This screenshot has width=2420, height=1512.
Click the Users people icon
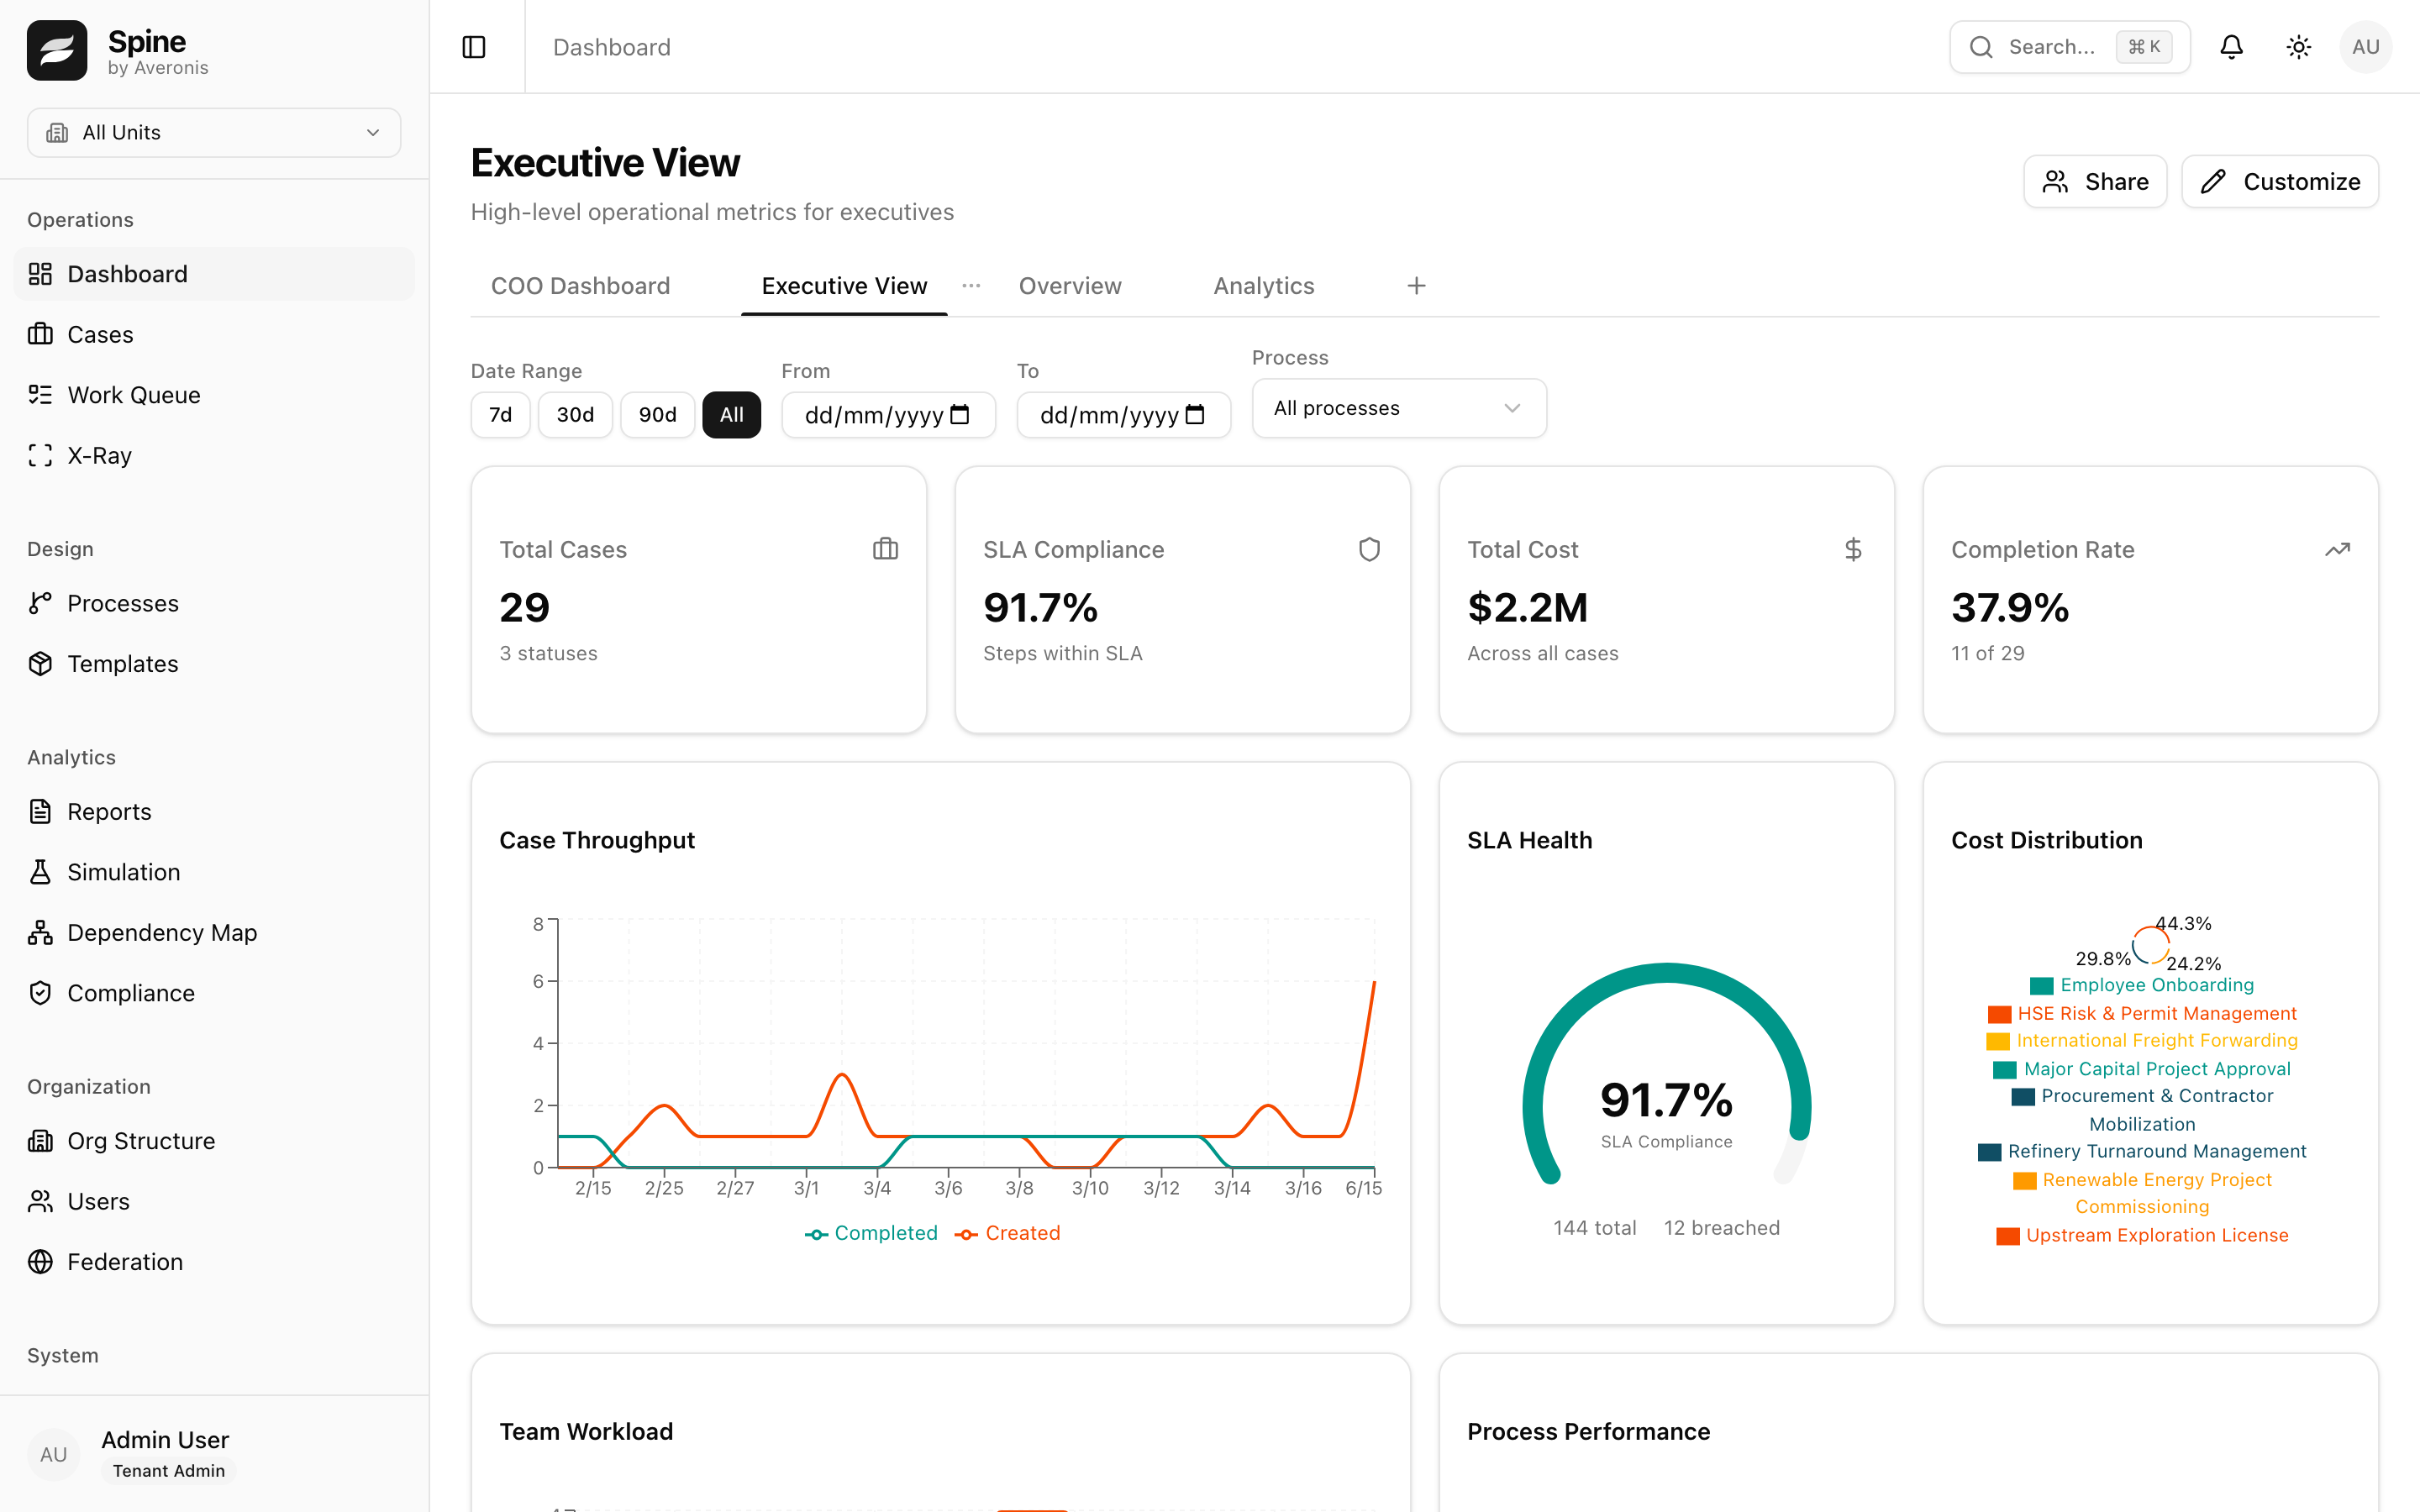pyautogui.click(x=40, y=1201)
